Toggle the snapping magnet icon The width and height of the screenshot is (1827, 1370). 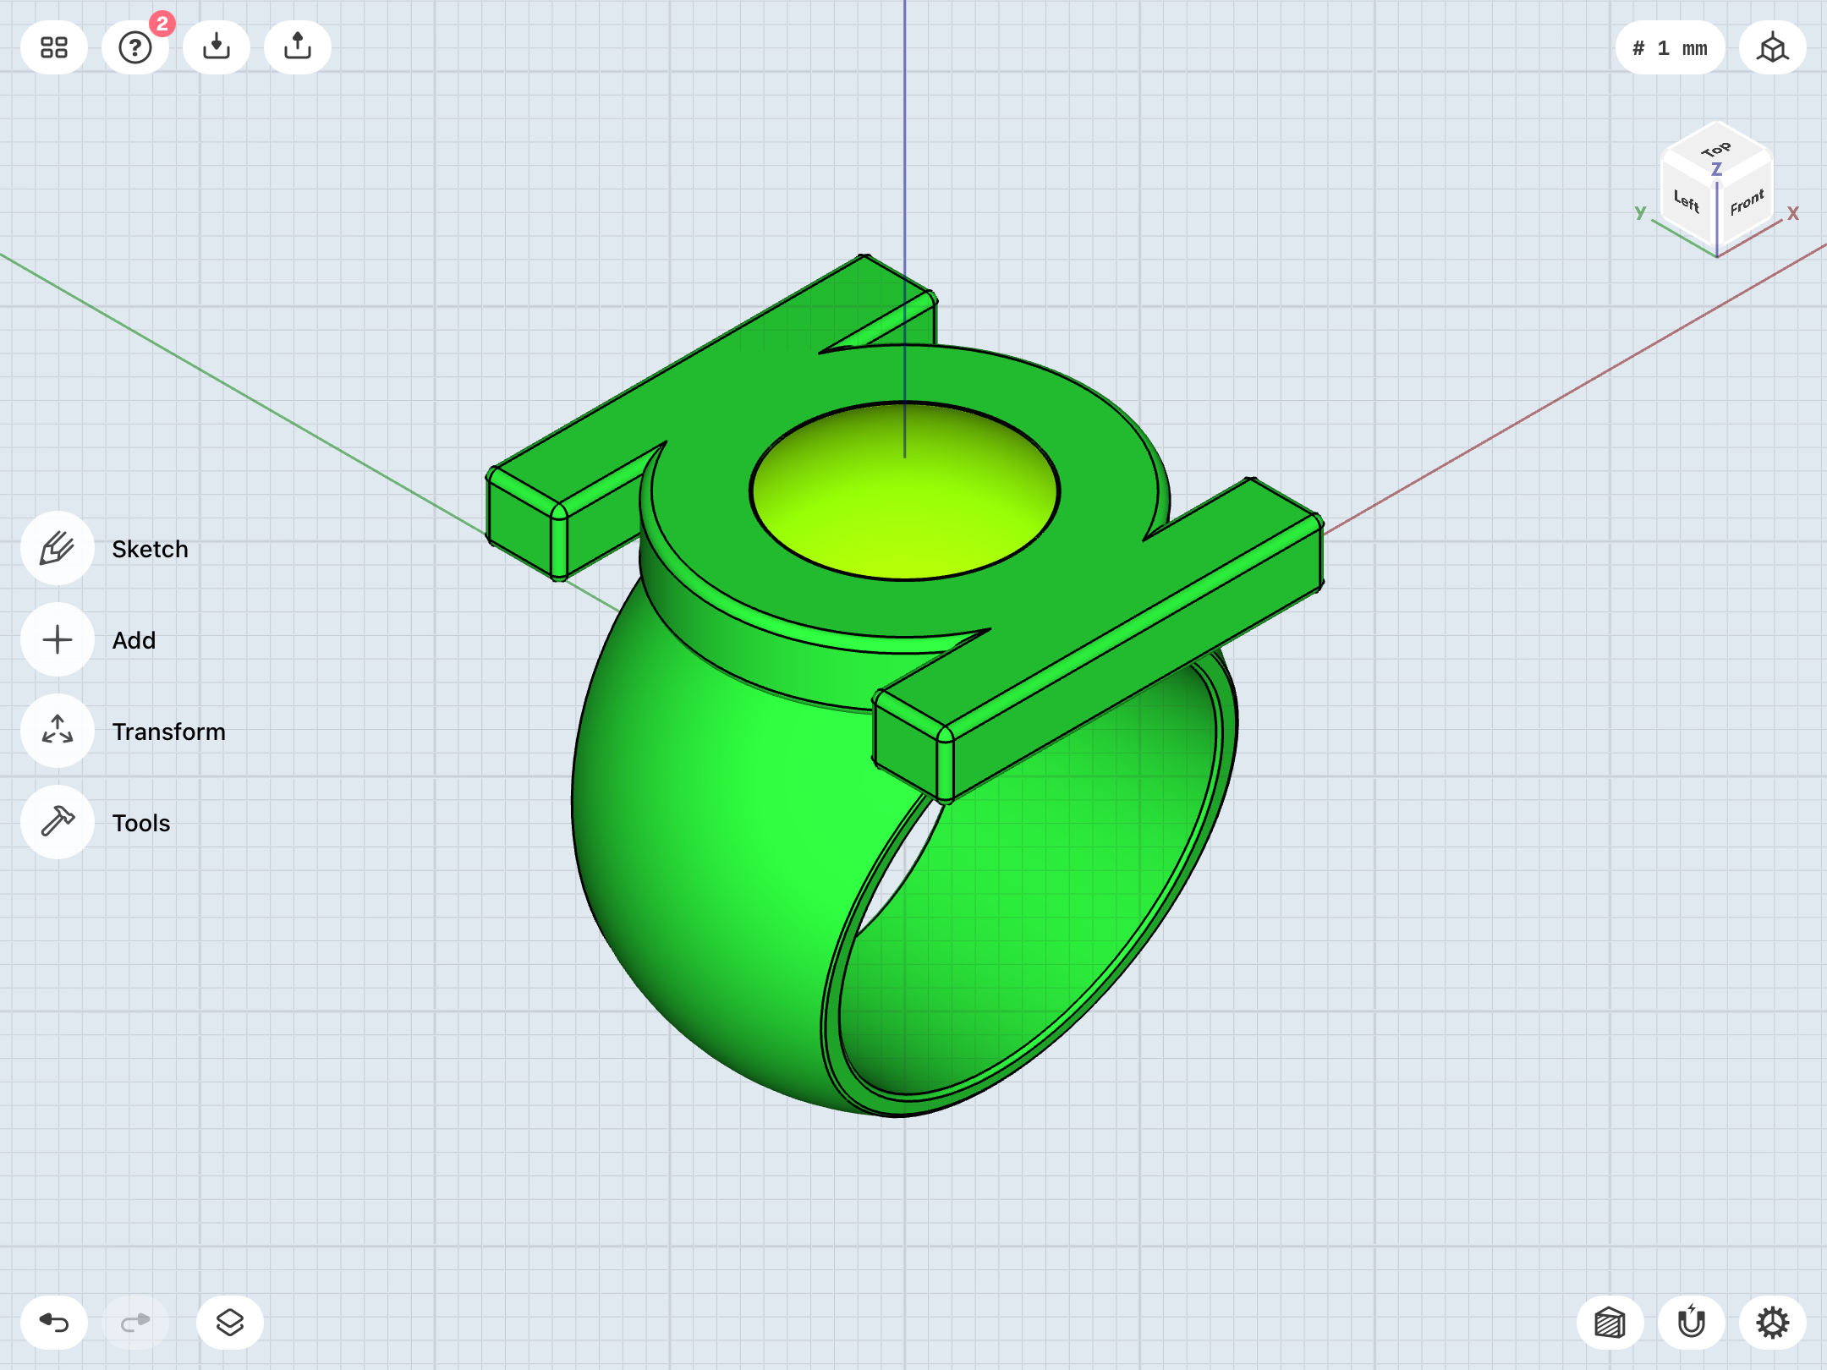point(1692,1323)
